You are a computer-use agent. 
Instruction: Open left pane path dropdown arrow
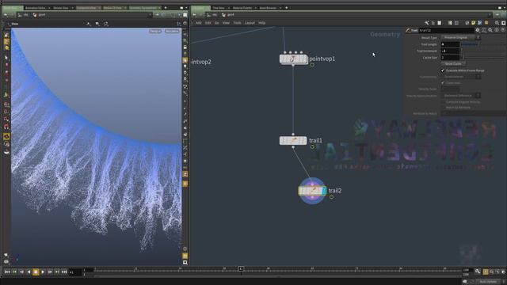pyautogui.click(x=150, y=14)
